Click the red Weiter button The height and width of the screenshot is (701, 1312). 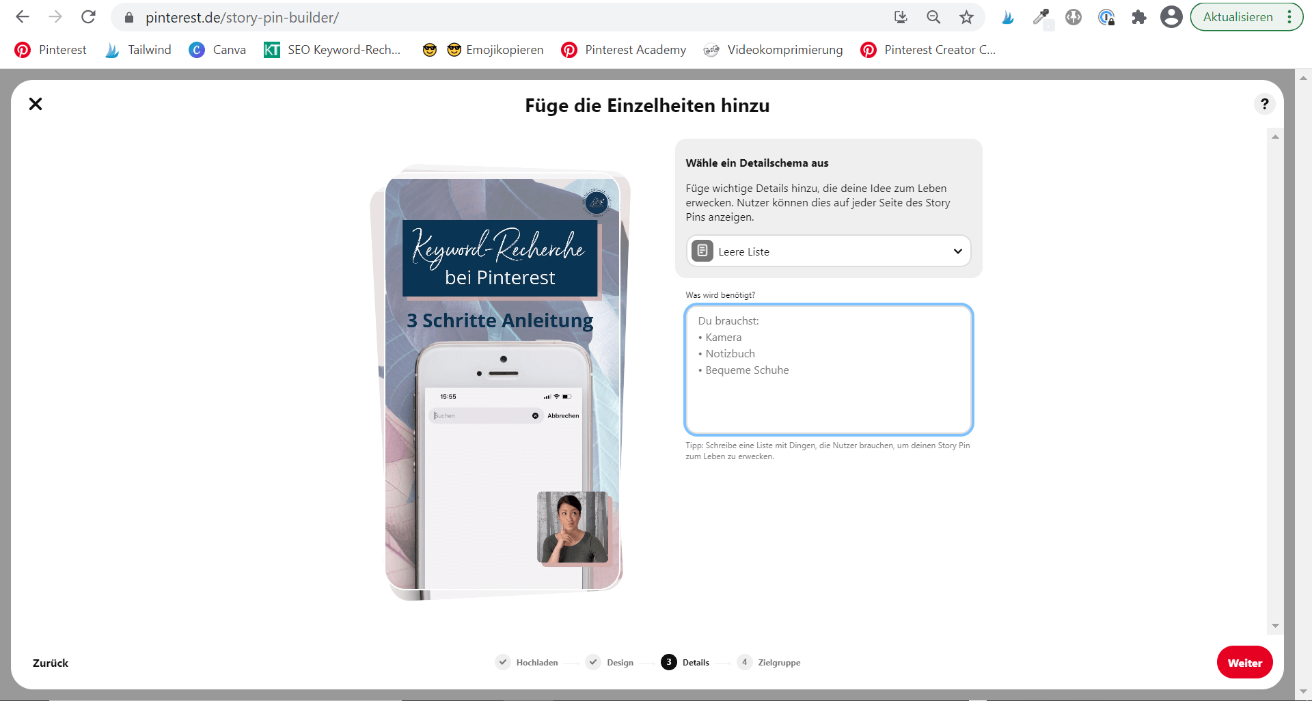coord(1244,663)
